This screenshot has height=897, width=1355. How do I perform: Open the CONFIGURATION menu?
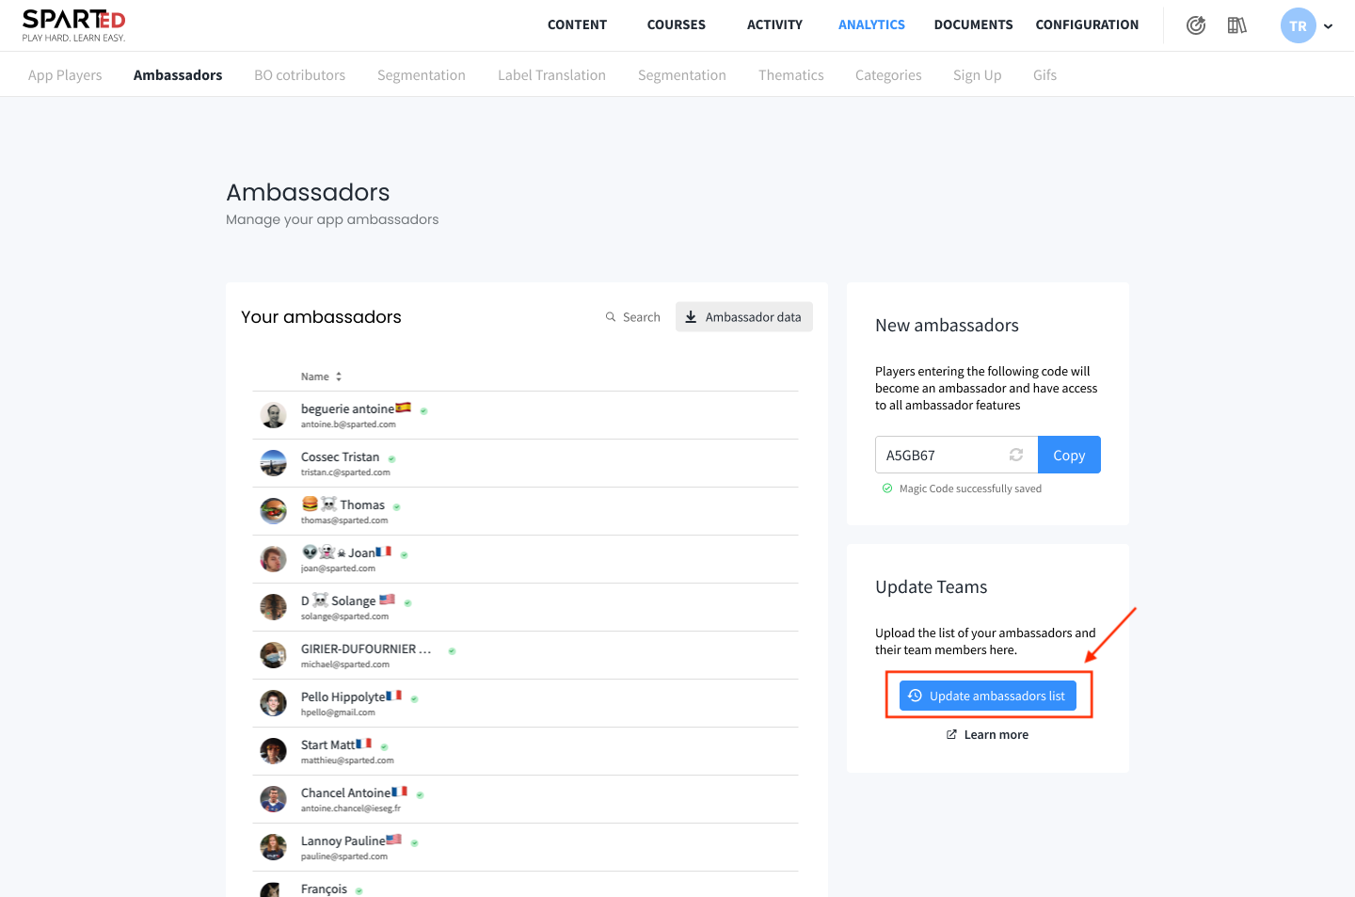(1087, 25)
